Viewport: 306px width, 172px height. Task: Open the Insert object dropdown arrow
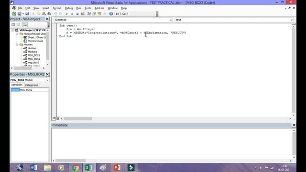pos(23,14)
